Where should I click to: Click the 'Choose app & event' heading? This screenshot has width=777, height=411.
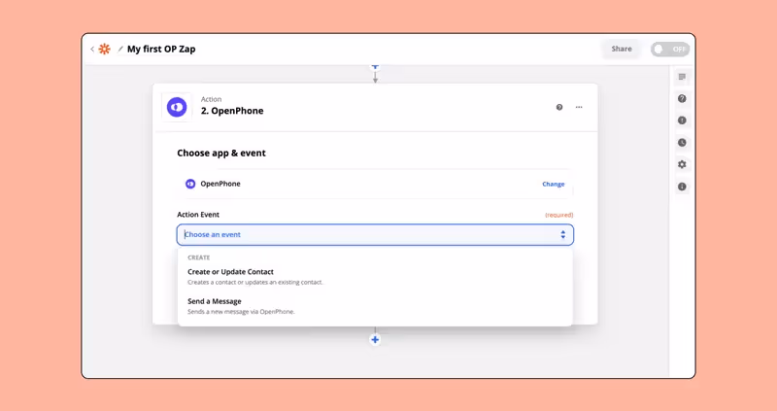click(x=221, y=154)
